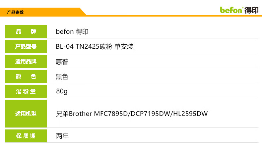Click the 产品型号 green label cell
The width and height of the screenshot is (262, 147).
click(26, 47)
